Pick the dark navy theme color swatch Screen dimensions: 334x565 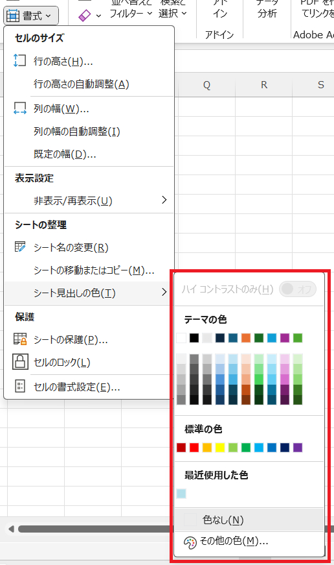point(220,338)
